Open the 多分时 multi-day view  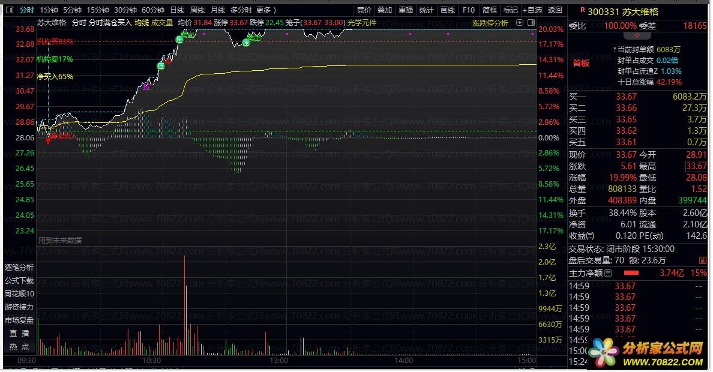pyautogui.click(x=241, y=10)
